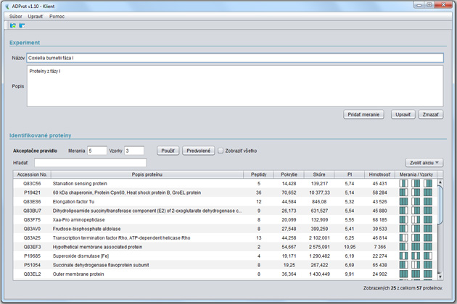
Task: Click rightmost measurement indicator in Elongation factor Tu row
Action: pos(428,201)
